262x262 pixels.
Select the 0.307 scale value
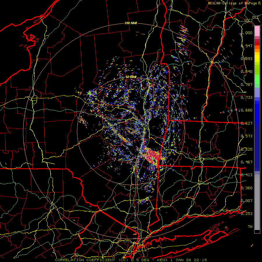(247, 201)
